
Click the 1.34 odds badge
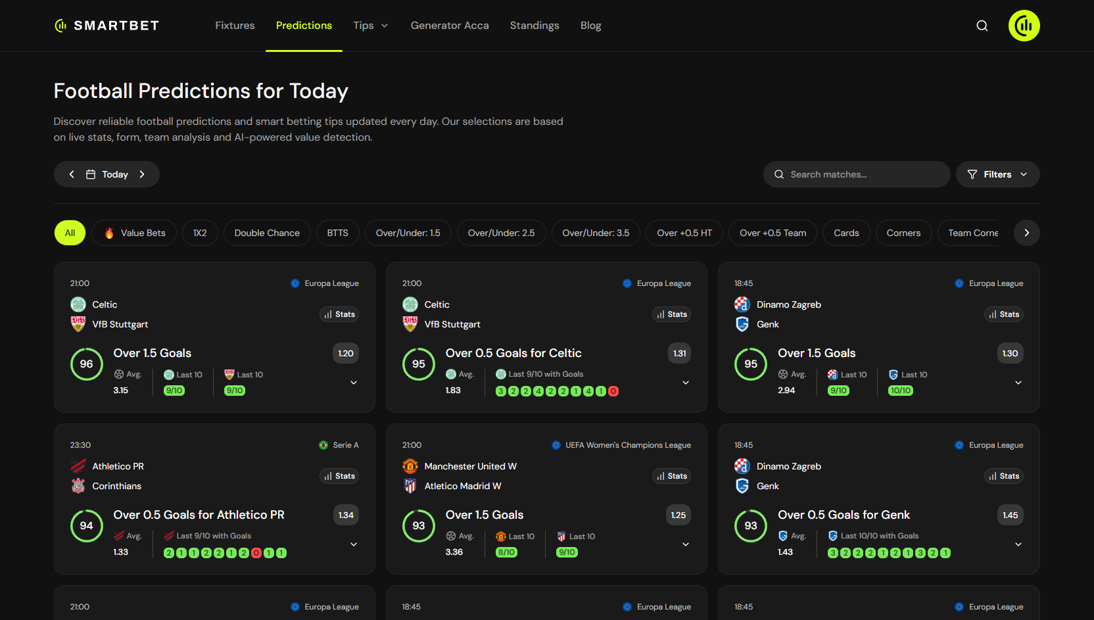(x=346, y=515)
